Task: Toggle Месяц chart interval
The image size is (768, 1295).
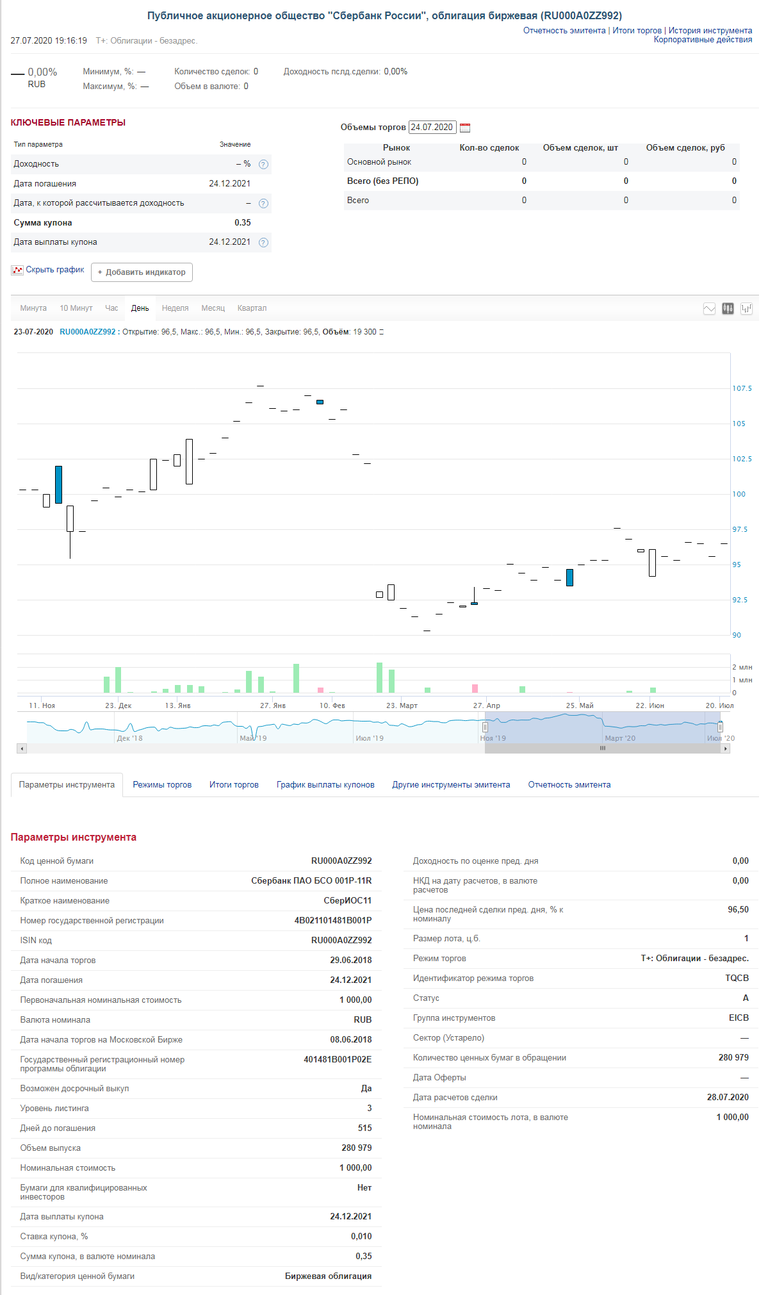Action: click(x=213, y=308)
